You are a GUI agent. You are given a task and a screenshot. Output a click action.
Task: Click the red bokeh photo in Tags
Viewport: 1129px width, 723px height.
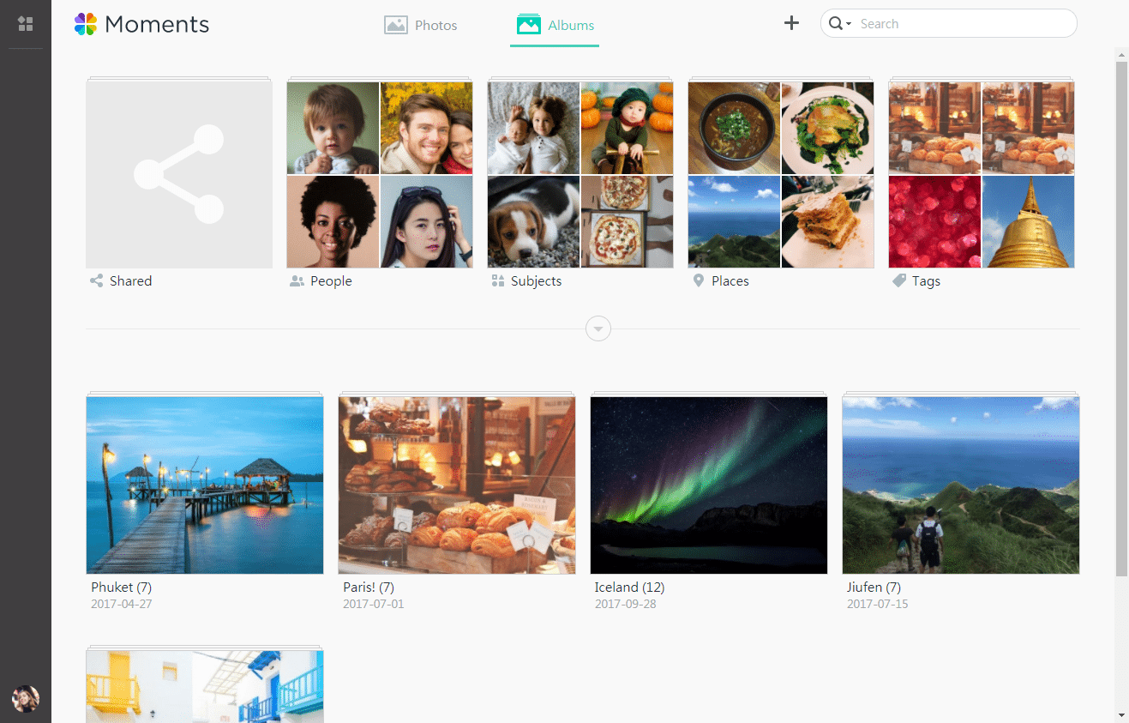click(x=934, y=222)
